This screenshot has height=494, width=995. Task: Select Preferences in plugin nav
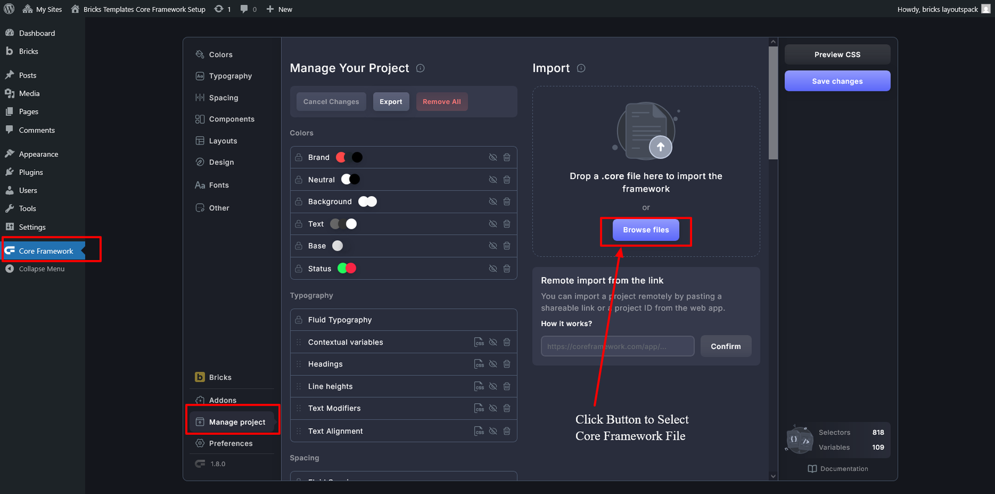pyautogui.click(x=224, y=444)
